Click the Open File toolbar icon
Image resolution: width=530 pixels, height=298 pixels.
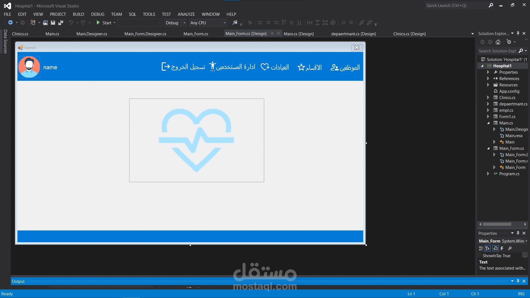pyautogui.click(x=45, y=23)
